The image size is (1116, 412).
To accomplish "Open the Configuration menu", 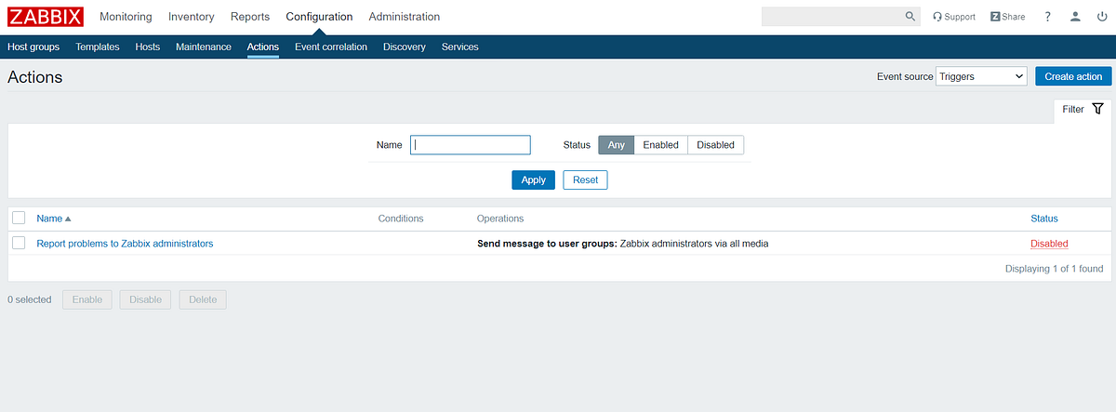I will (319, 17).
